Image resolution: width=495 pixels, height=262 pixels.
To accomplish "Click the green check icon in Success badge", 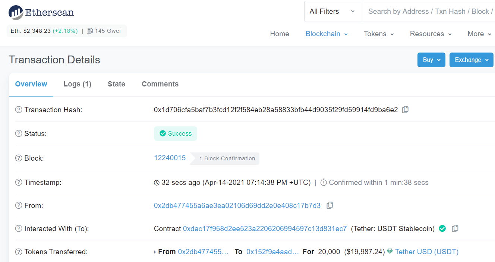I will [163, 133].
